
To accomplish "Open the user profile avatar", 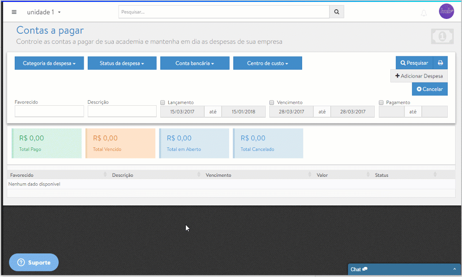I will tap(446, 11).
